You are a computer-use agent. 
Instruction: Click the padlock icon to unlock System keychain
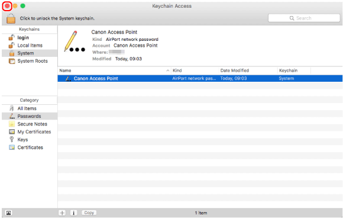(x=11, y=18)
